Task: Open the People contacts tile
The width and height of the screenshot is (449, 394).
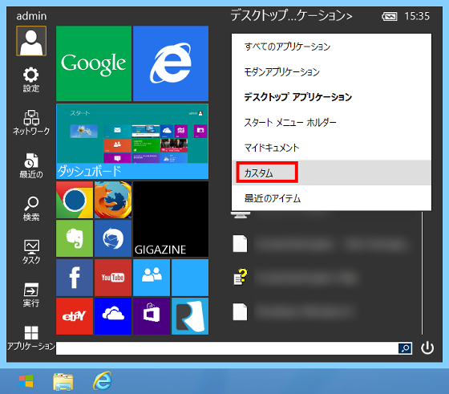Action: tap(152, 278)
